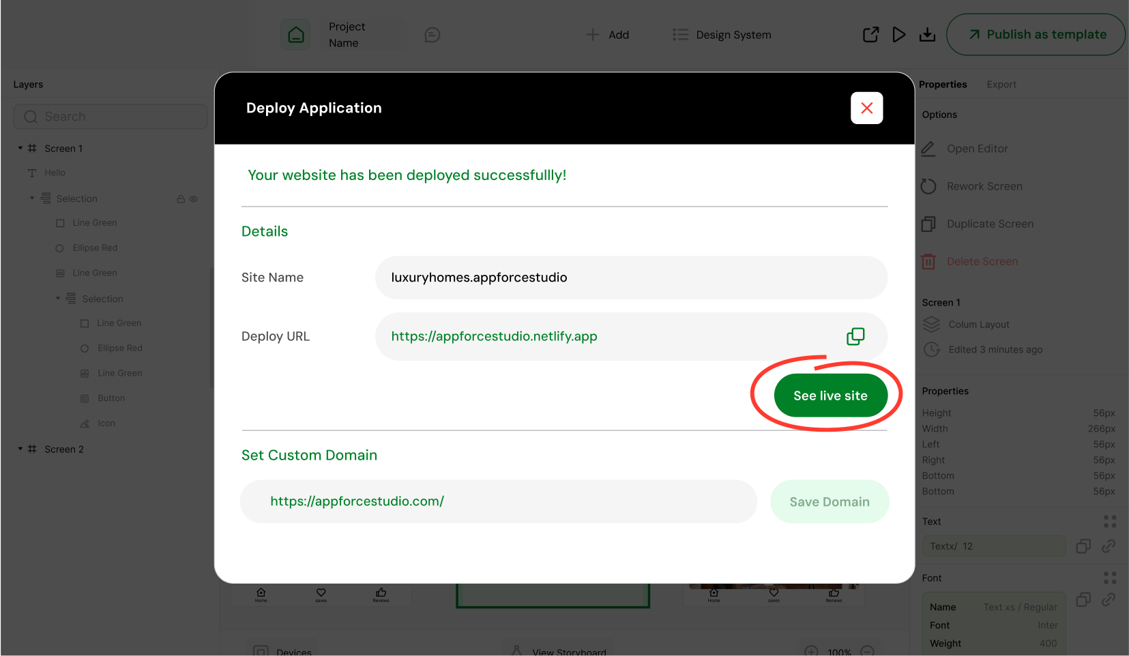Click Publish as template button
The image size is (1129, 656).
1036,35
